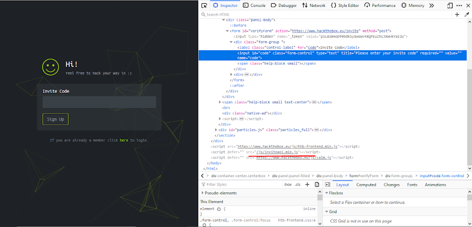Show more tools via double-chevron
The image size is (472, 227).
[x=431, y=6]
